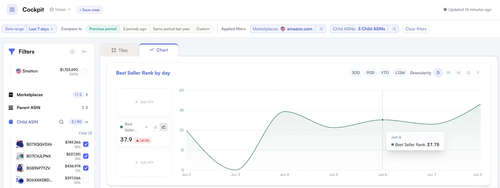
Task: Remove the Marketplaces amazon.com filter
Action: (321, 29)
